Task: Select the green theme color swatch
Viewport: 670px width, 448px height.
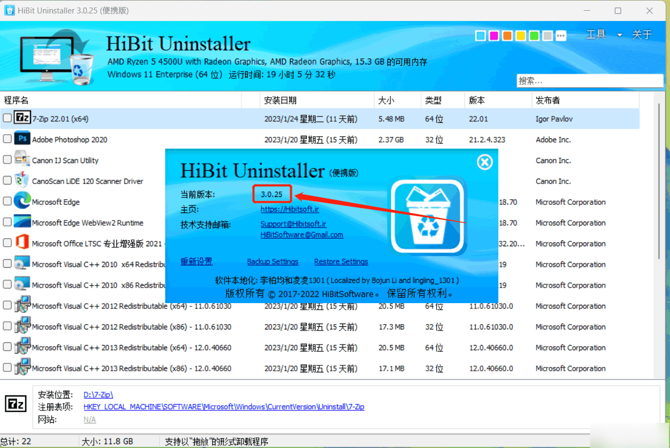Action: pyautogui.click(x=534, y=35)
